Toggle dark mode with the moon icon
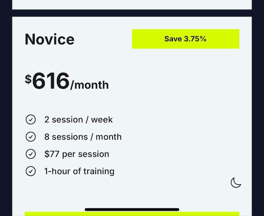Screen dimensions: 264x216 click(x=236, y=182)
